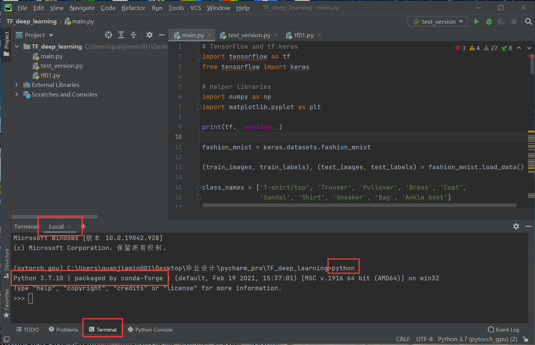This screenshot has width=535, height=345.
Task: Run the test_version configuration
Action: click(476, 21)
